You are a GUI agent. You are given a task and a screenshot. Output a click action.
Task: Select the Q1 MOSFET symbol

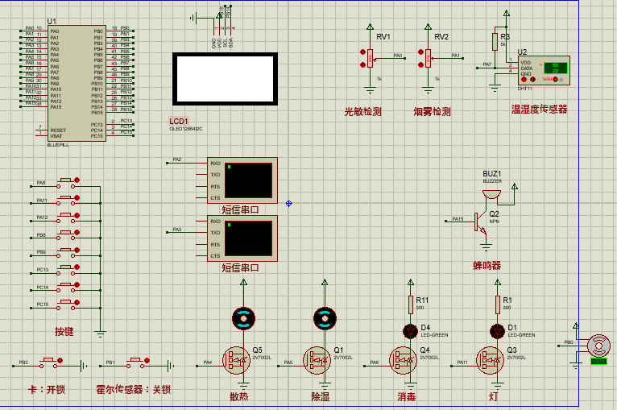317,360
